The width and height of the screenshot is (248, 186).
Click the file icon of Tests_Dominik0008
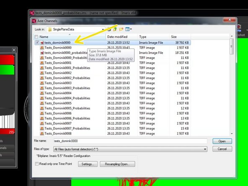[42, 134]
